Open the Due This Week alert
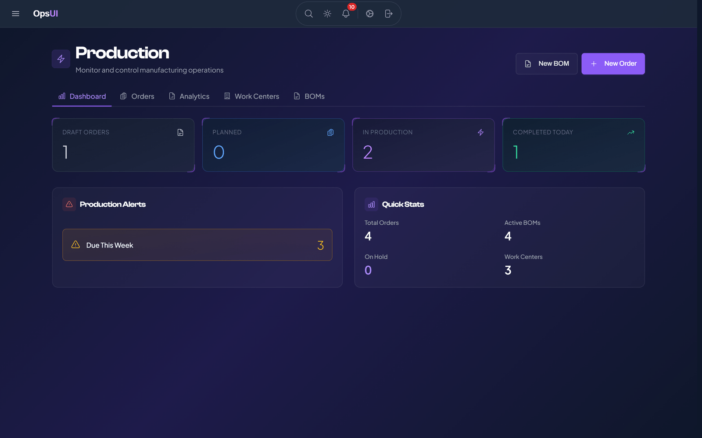Image resolution: width=702 pixels, height=438 pixels. pyautogui.click(x=197, y=245)
